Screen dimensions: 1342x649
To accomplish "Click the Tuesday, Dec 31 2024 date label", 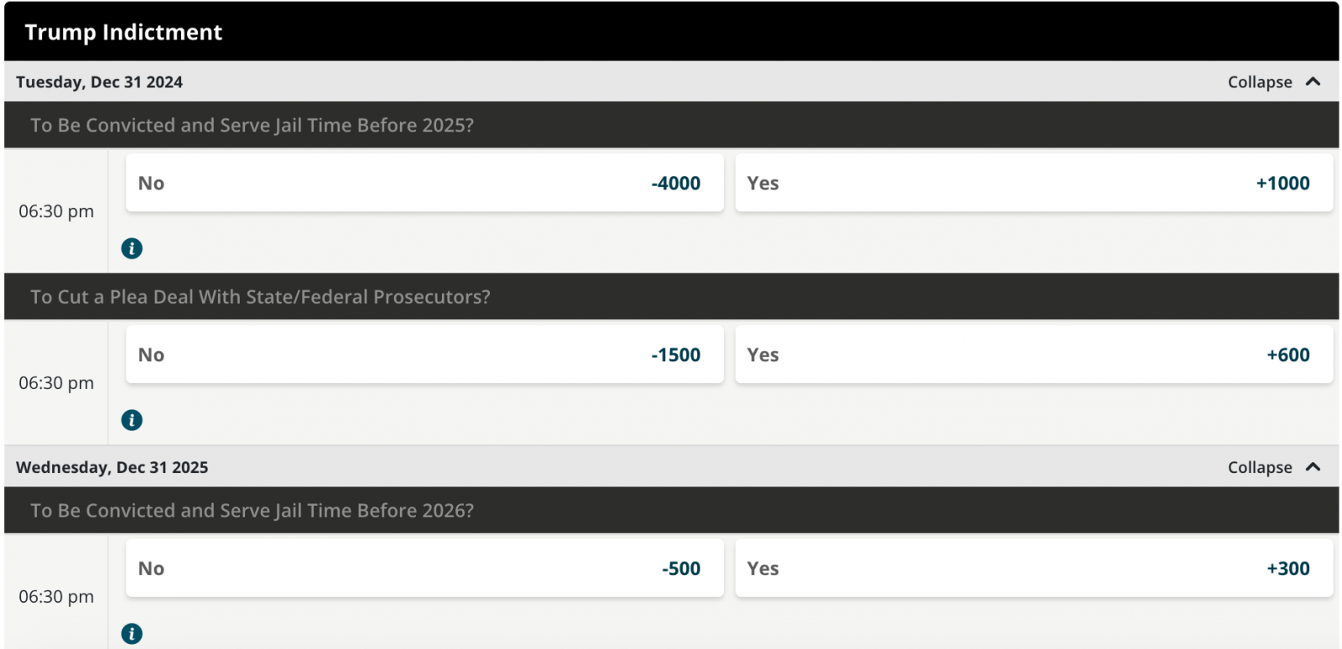I will [x=99, y=82].
